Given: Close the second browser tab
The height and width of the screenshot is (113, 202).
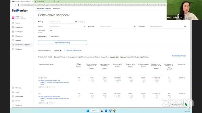Looking at the screenshot, I should [x=55, y=2].
